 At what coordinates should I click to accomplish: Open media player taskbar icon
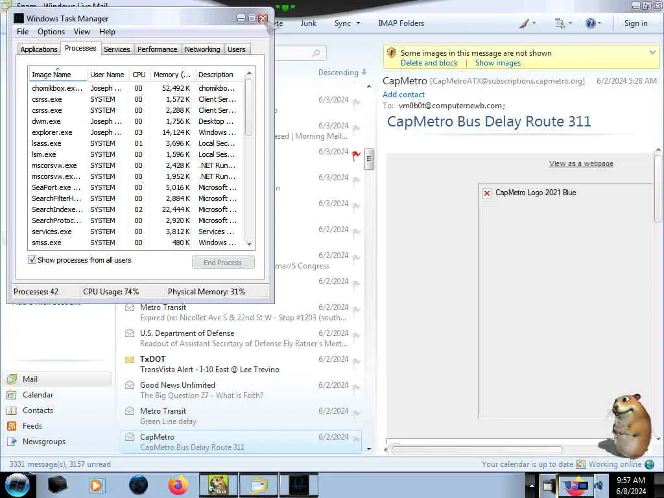[96, 485]
